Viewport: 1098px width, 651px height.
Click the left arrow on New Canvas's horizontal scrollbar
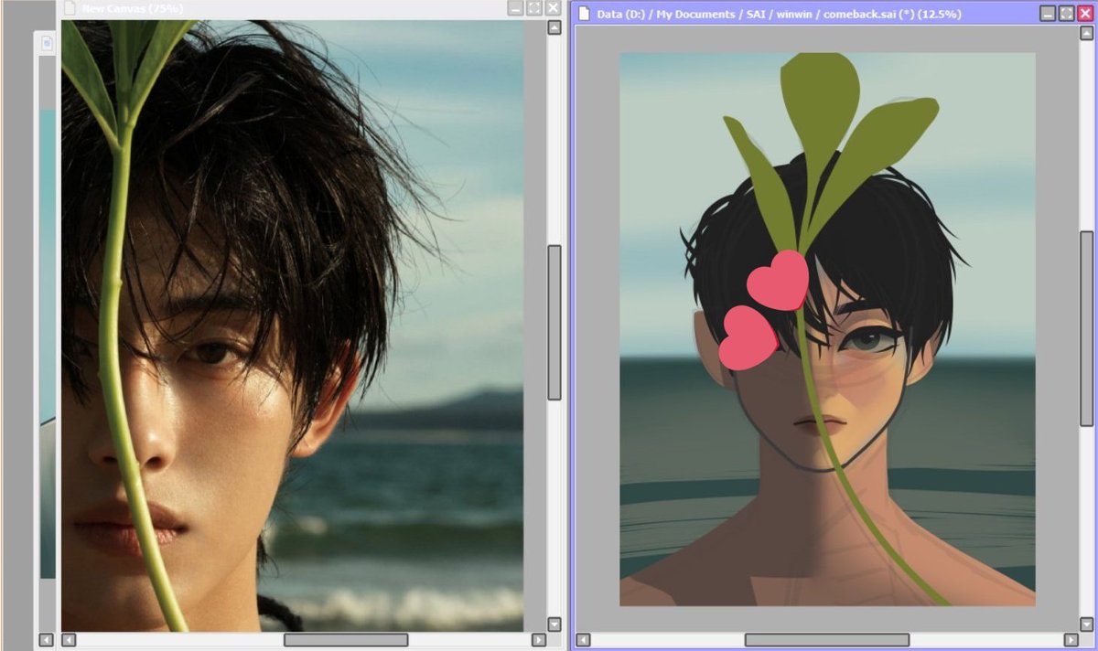[x=69, y=641]
